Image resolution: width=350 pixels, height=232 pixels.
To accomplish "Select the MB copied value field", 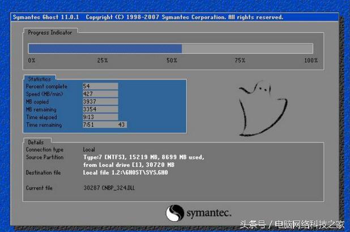I will tap(100, 101).
